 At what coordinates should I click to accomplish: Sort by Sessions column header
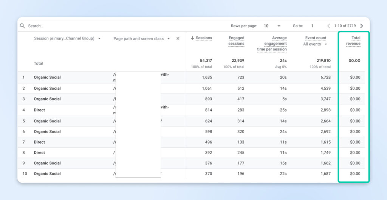tap(204, 38)
